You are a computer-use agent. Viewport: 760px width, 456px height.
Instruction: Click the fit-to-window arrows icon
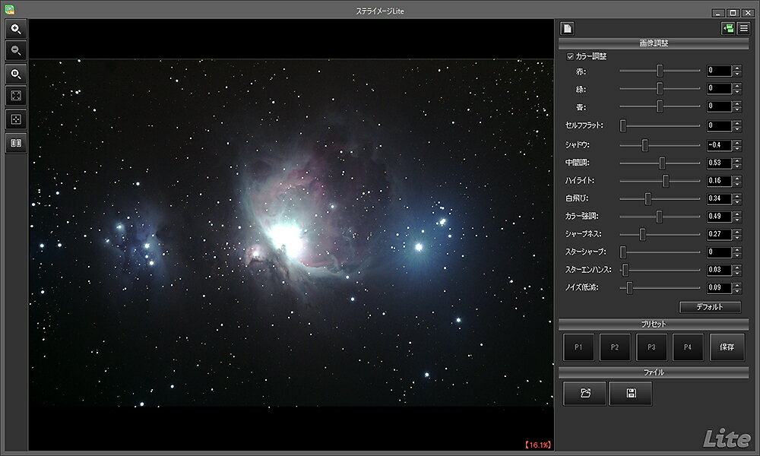[x=16, y=97]
